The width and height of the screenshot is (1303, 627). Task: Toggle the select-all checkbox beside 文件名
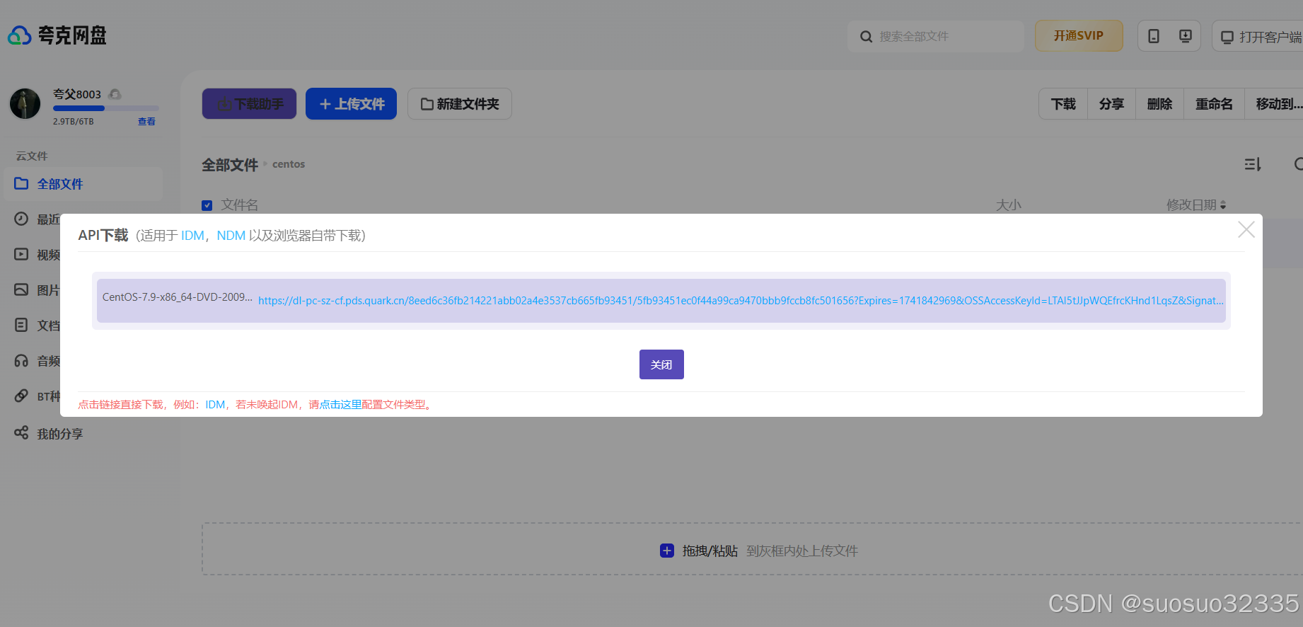[x=207, y=205]
